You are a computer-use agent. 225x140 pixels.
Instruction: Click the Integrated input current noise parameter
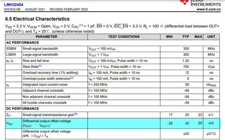point(45,84)
